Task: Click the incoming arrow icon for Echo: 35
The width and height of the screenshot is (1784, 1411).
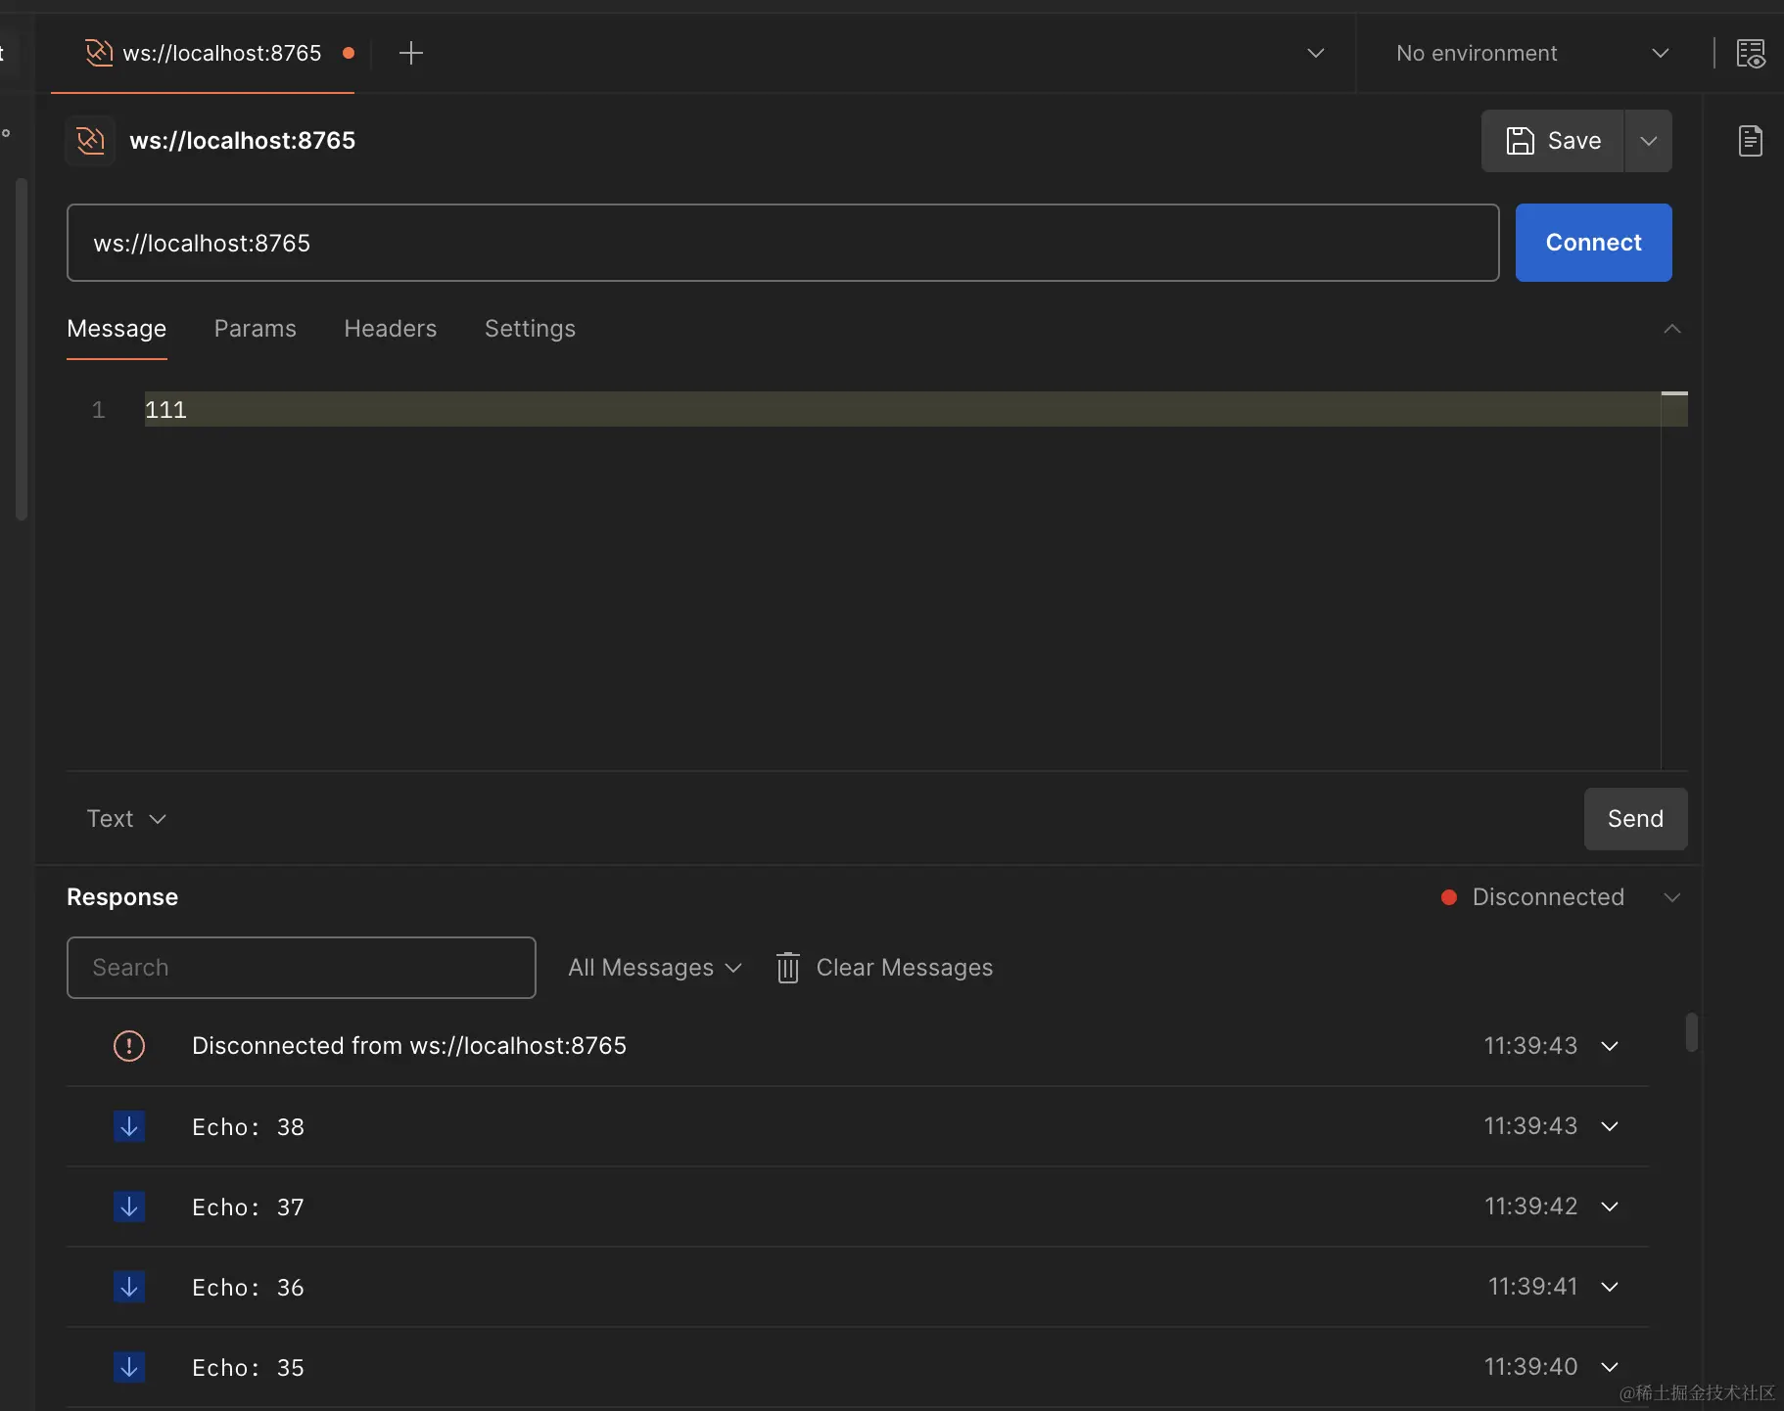Action: [129, 1367]
